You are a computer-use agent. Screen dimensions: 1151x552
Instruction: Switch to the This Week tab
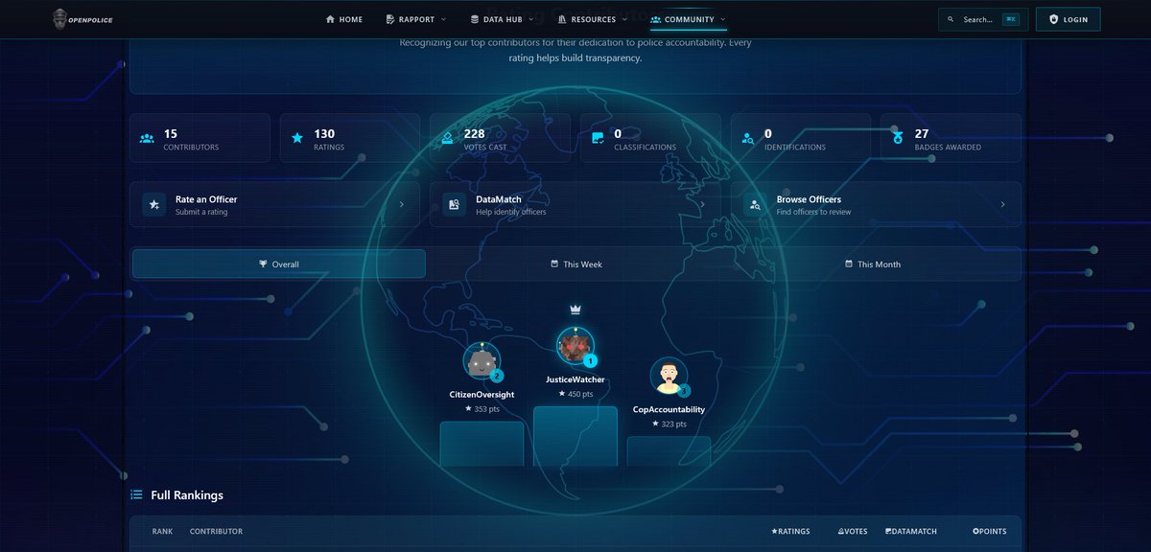[x=575, y=264]
